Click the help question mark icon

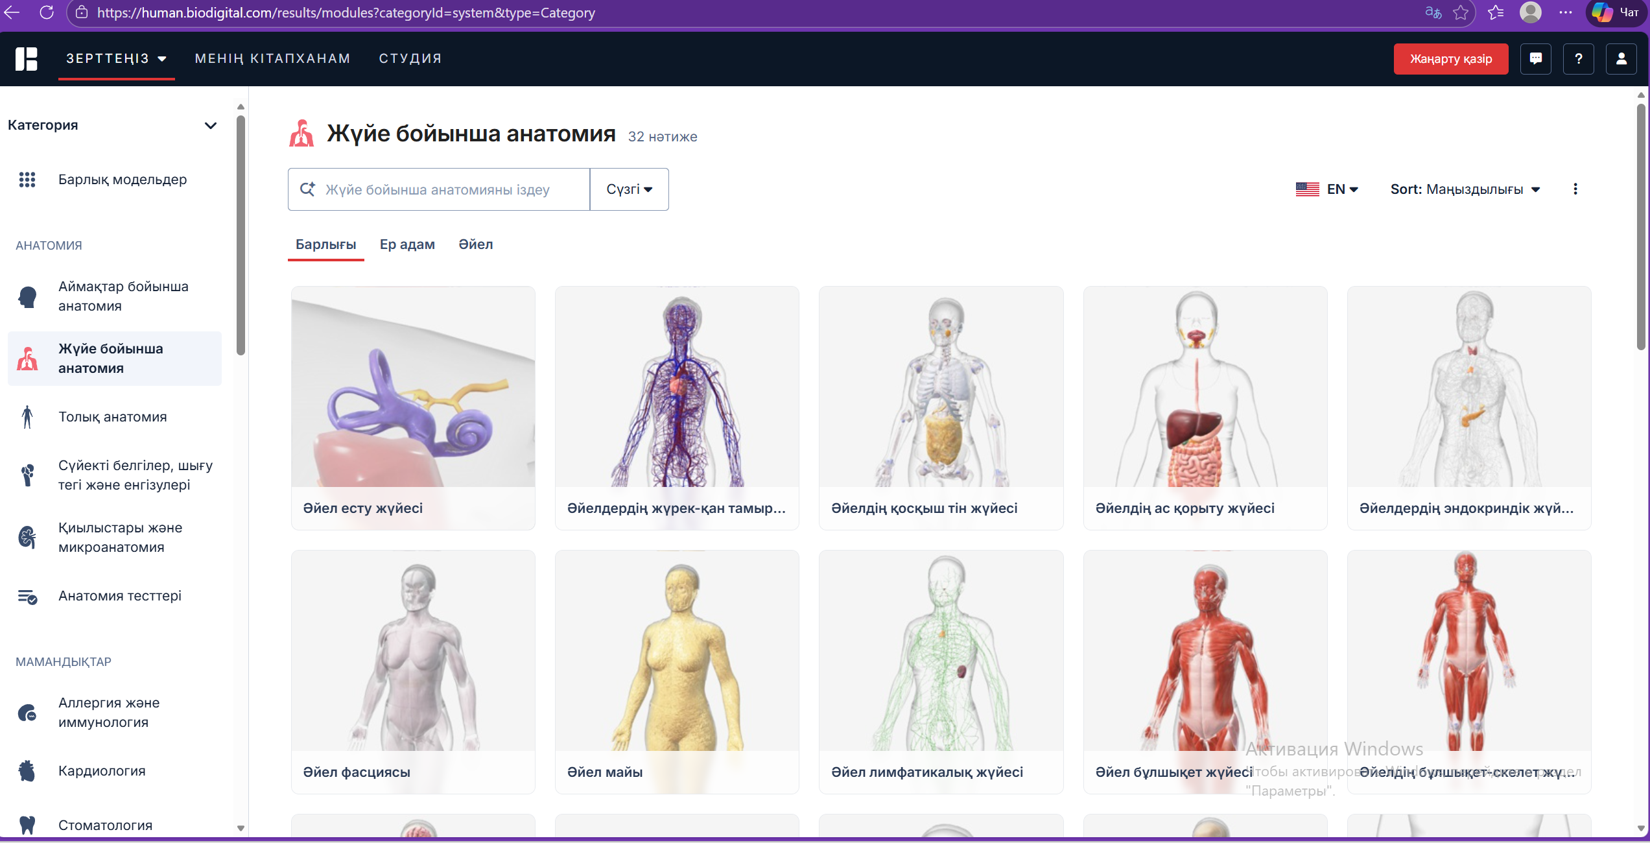coord(1578,59)
